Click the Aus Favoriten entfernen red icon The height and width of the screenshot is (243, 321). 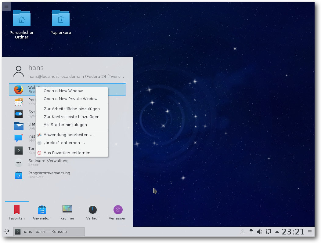[39, 153]
